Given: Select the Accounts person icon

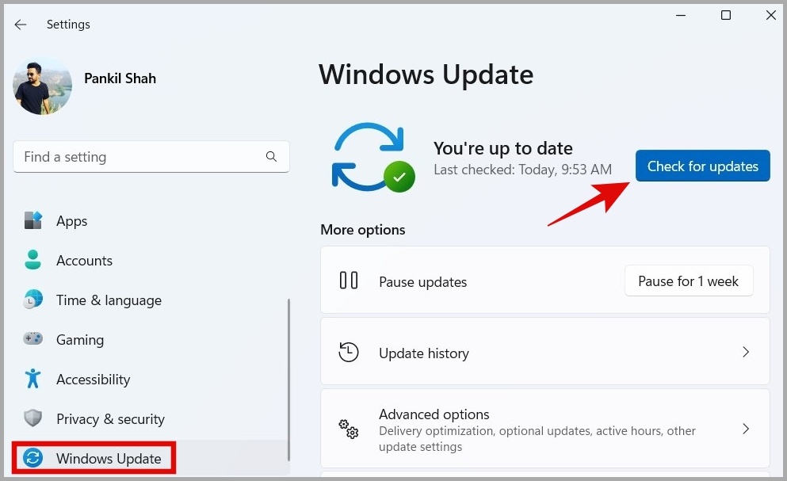Looking at the screenshot, I should [x=33, y=260].
